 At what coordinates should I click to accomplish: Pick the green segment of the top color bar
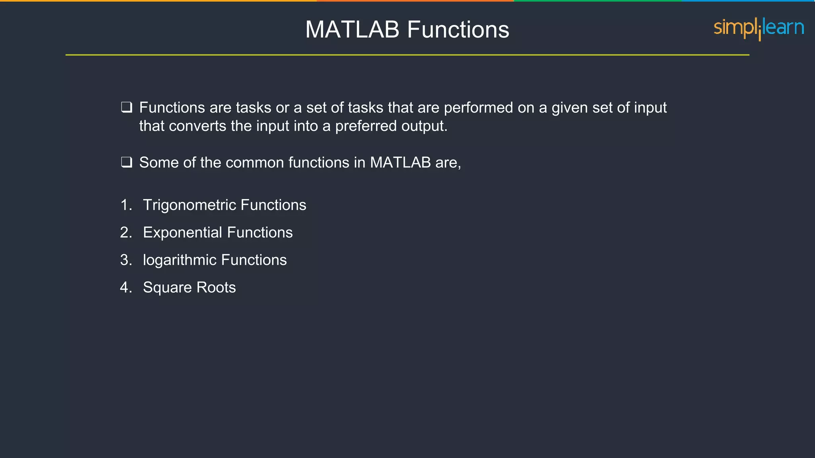pos(597,1)
